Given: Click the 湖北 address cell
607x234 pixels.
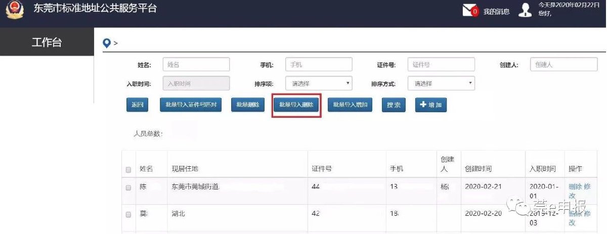Looking at the screenshot, I should (178, 214).
